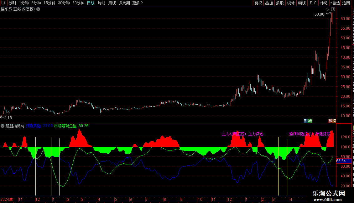Expand the 更多 periods menu

[138, 3]
